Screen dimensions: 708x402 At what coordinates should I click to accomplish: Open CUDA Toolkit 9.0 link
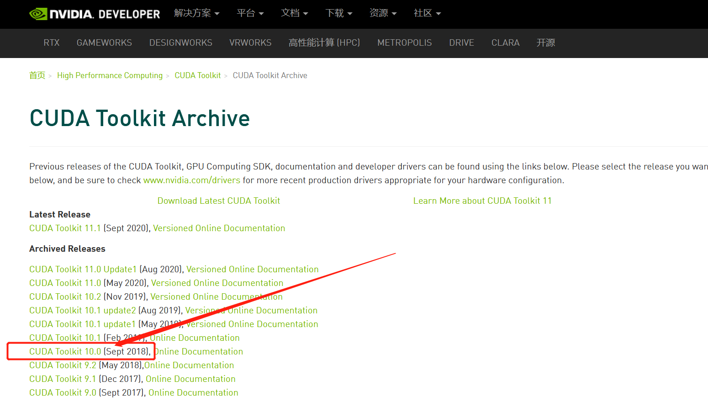pyautogui.click(x=63, y=392)
